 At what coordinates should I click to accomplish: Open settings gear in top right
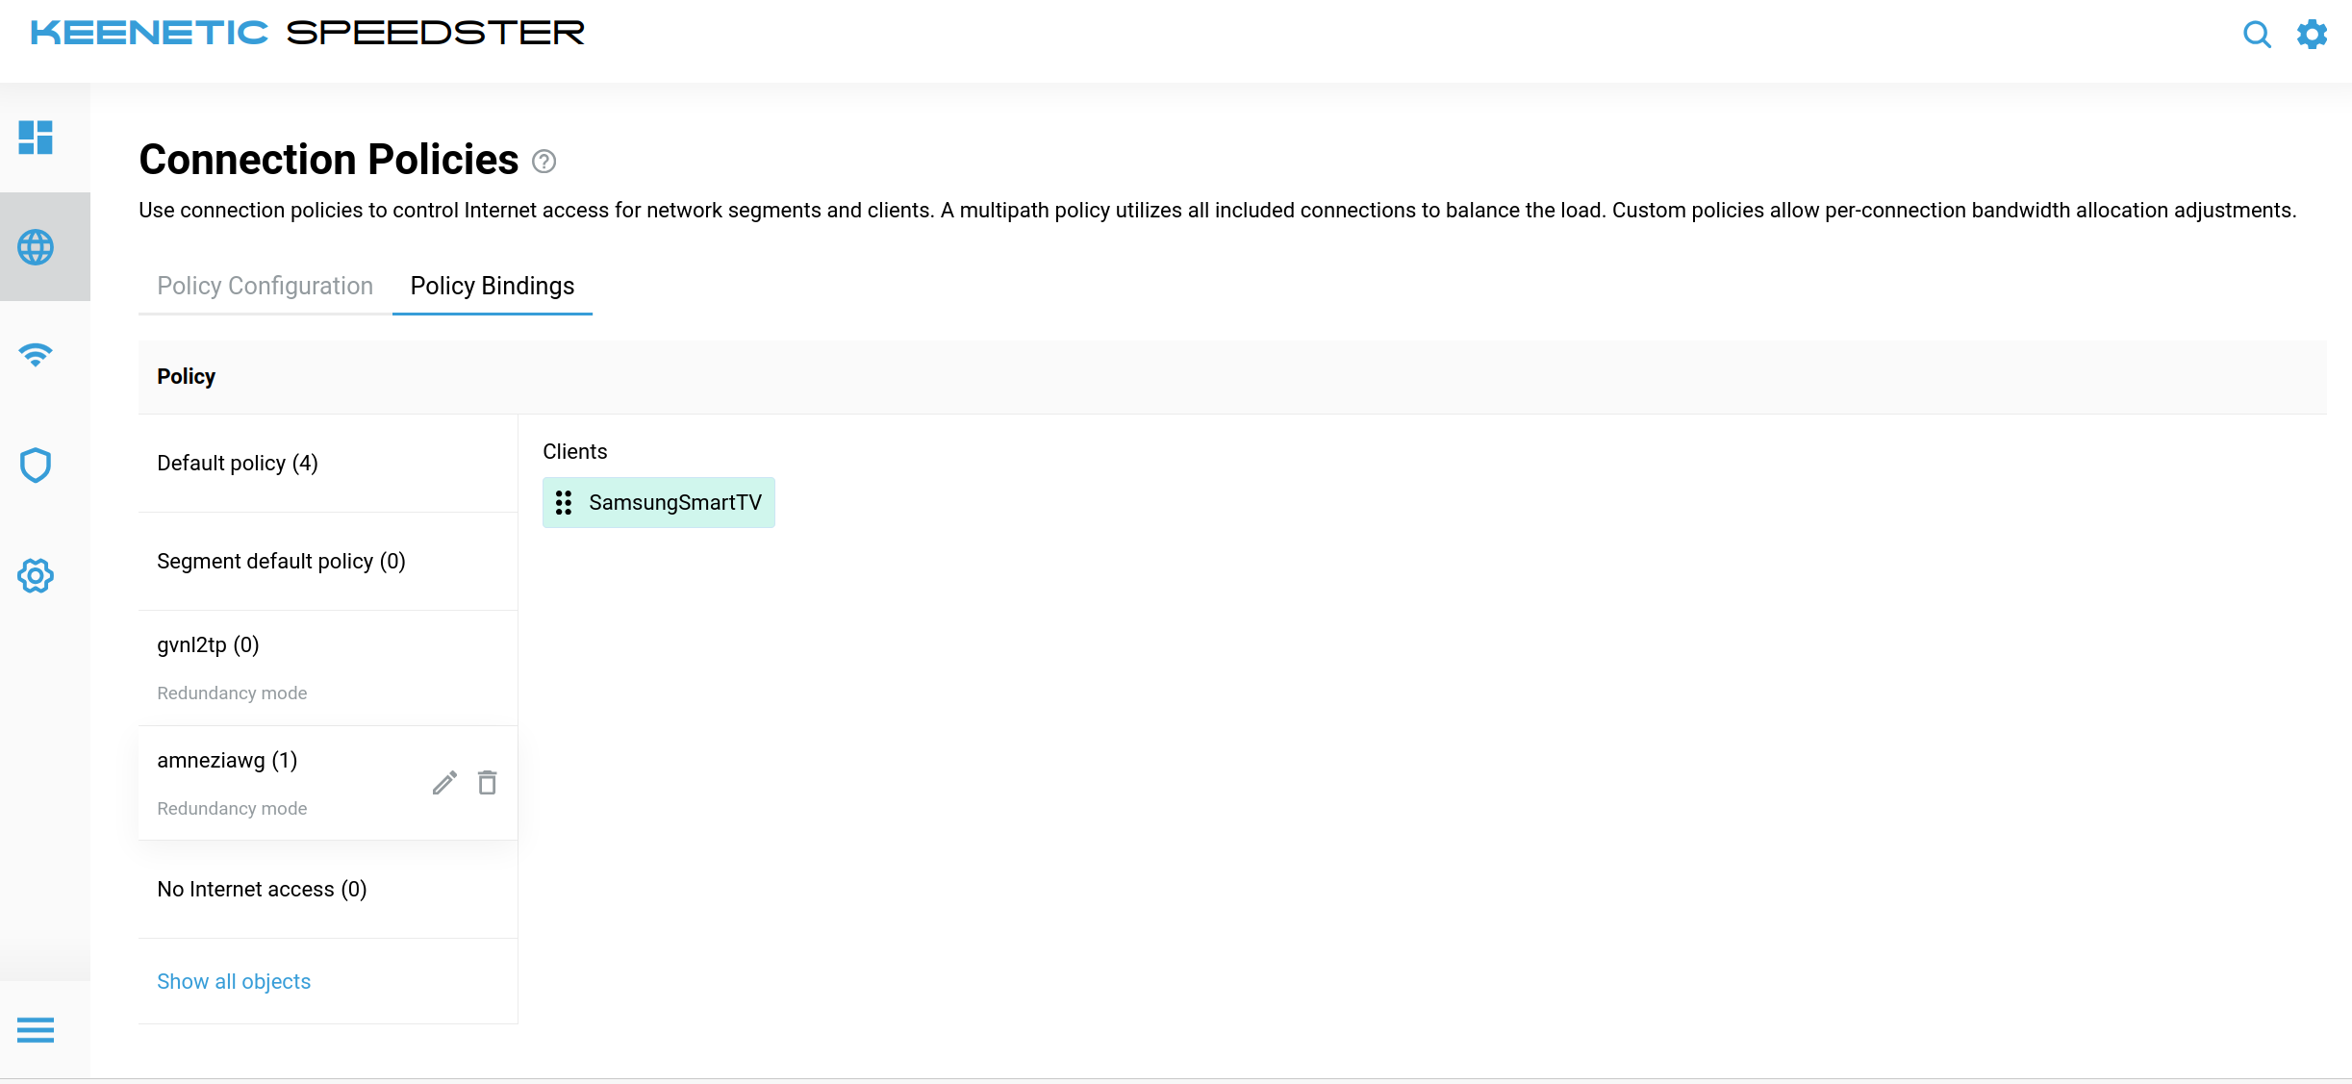(x=2312, y=35)
